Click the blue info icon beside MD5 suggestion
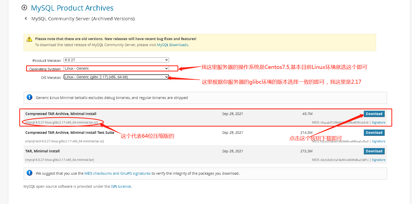 pos(29,173)
